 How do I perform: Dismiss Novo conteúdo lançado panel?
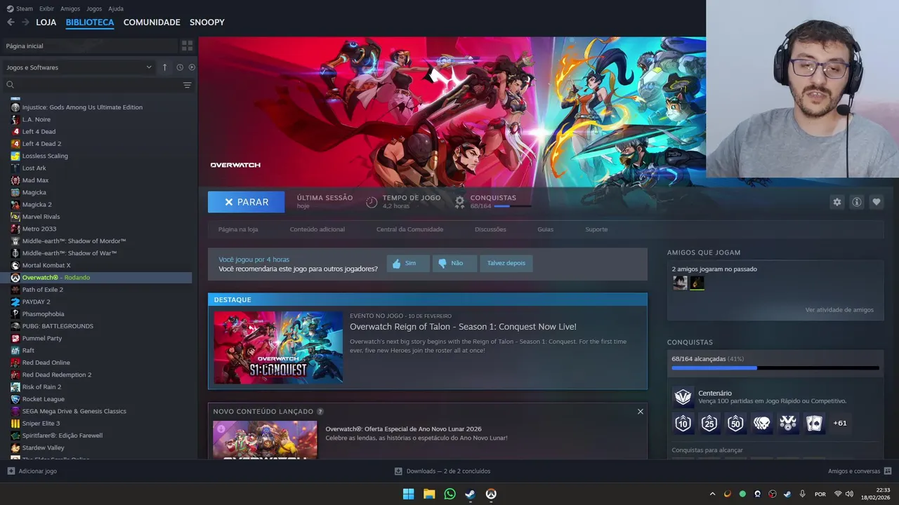[x=640, y=412]
